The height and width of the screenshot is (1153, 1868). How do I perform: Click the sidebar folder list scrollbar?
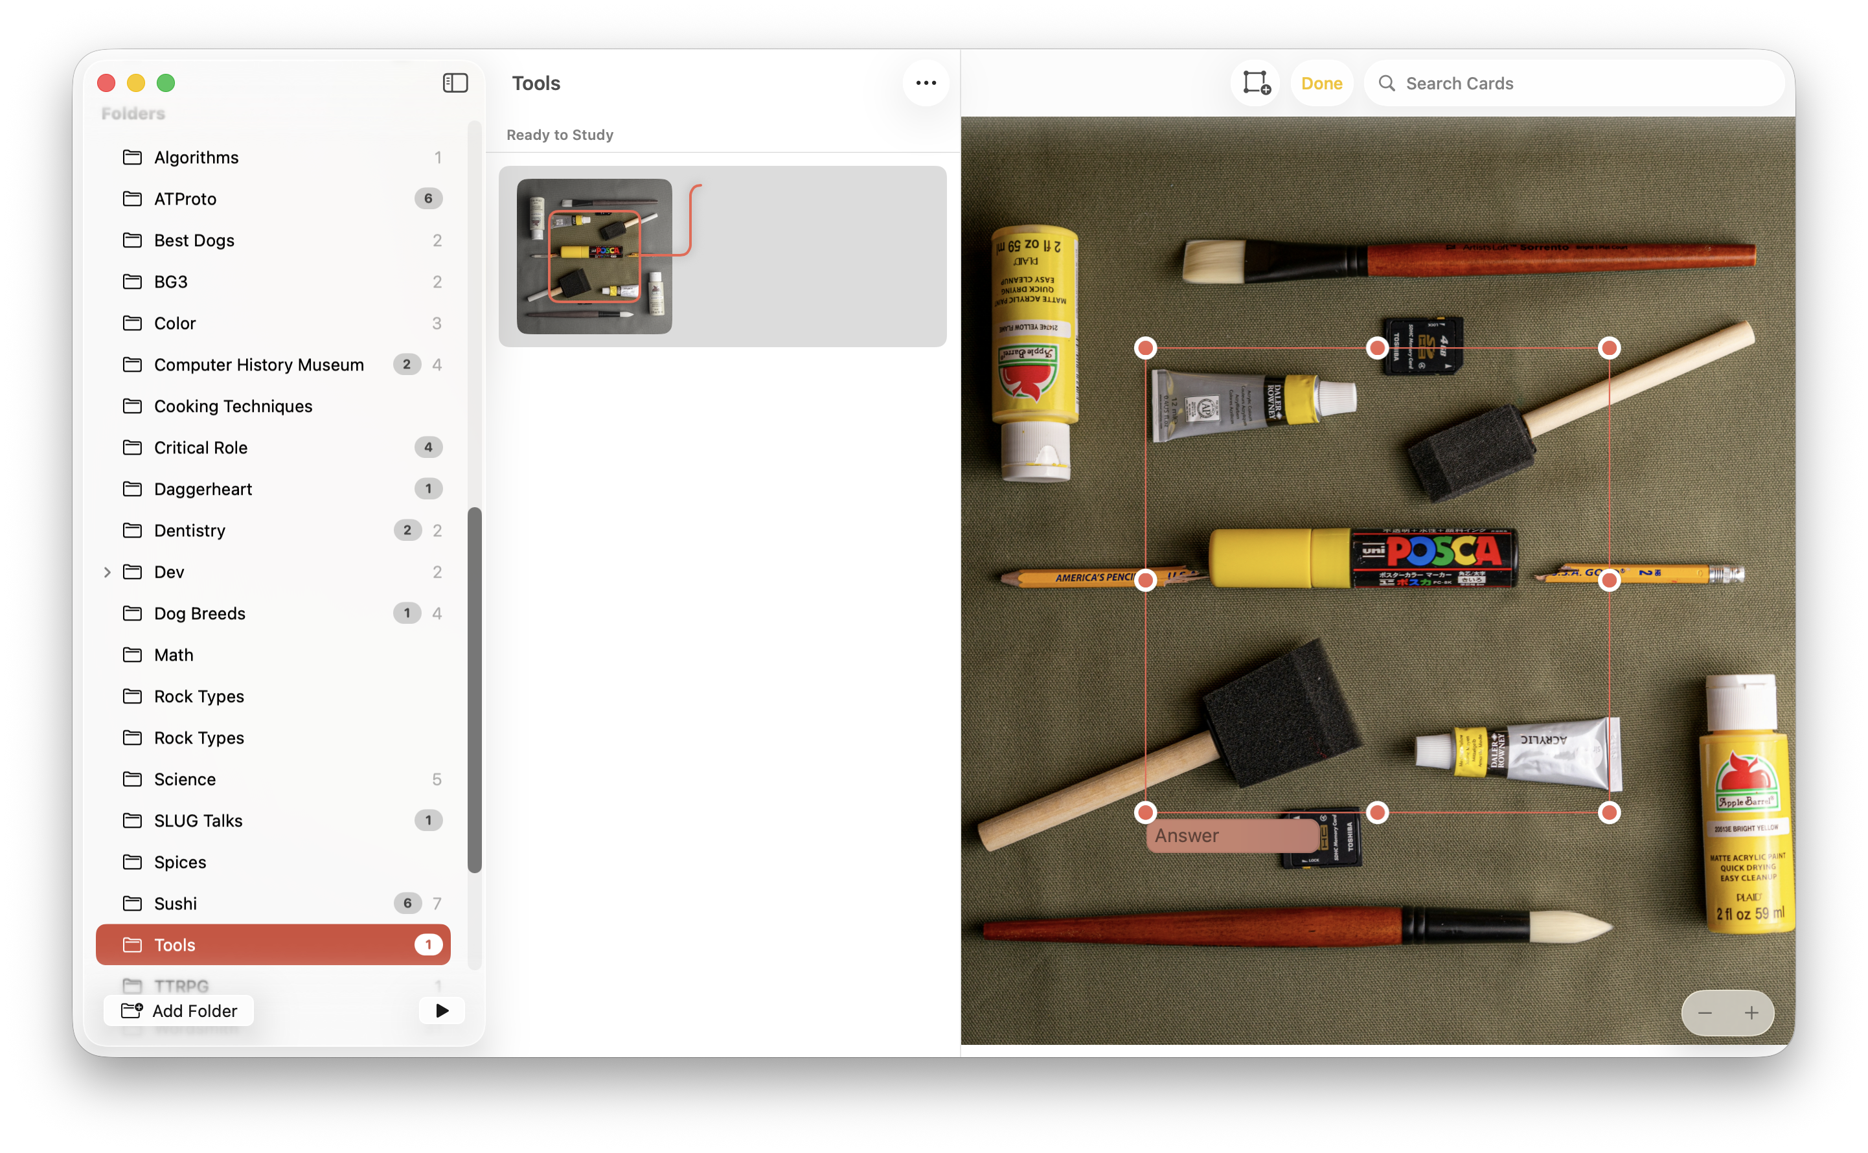point(474,689)
